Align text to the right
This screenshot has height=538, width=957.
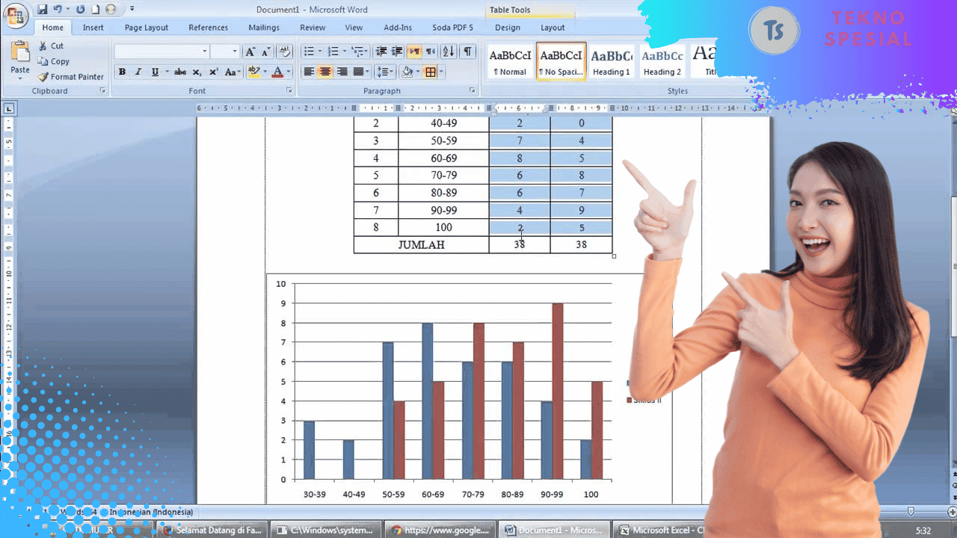[342, 72]
